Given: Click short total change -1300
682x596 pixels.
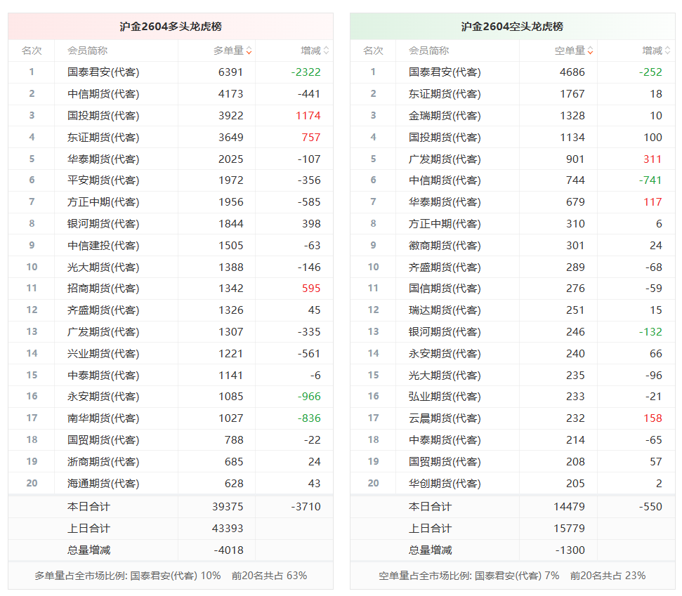Looking at the screenshot, I should 570,550.
